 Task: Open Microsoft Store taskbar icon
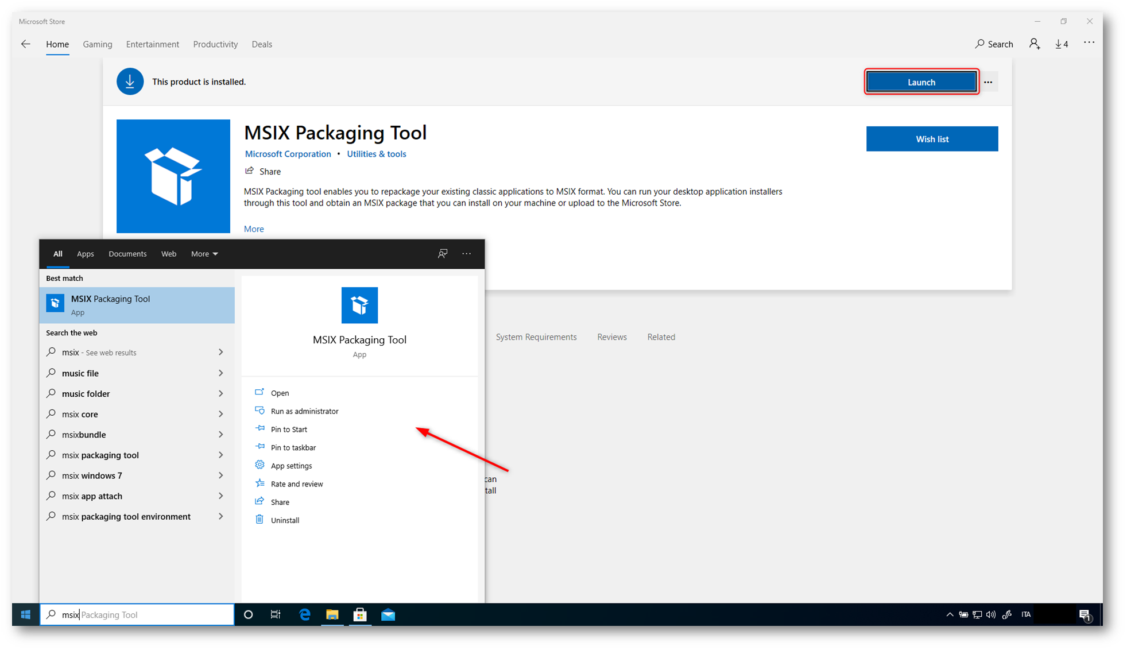[360, 614]
